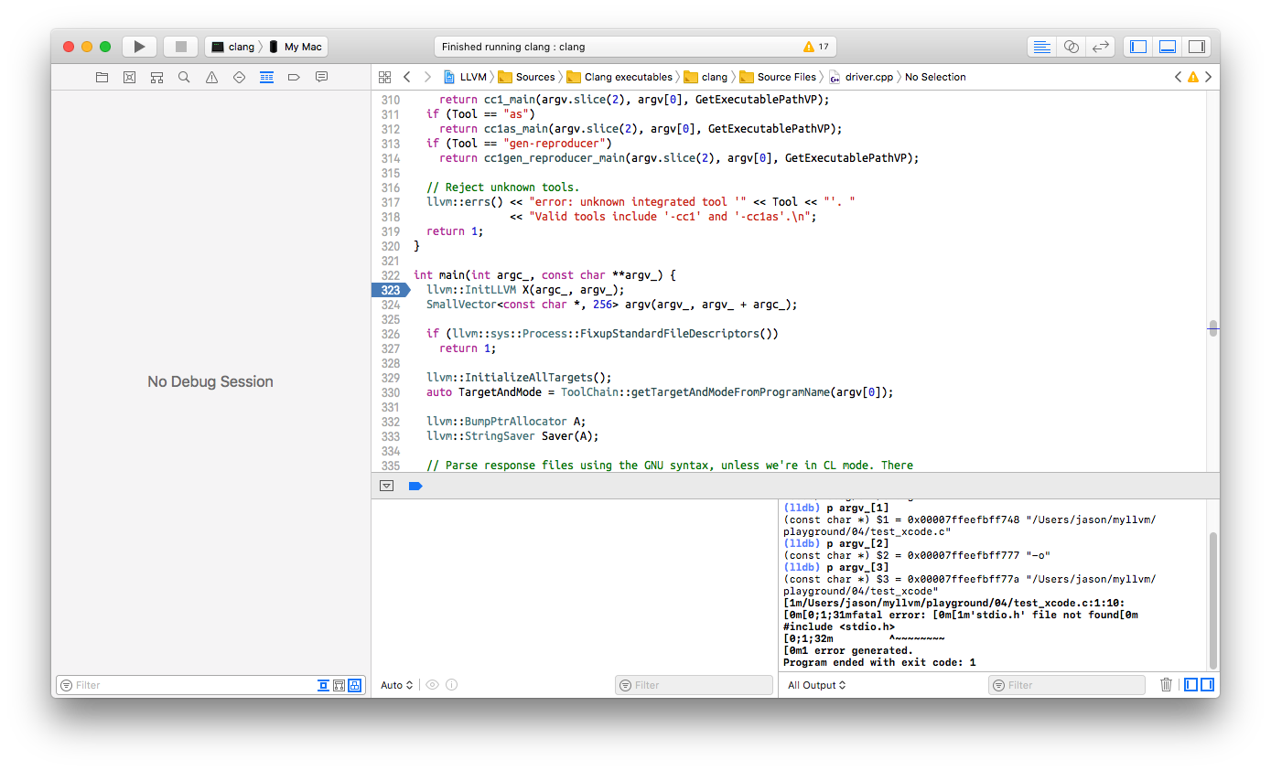The image size is (1271, 771).
Task: Click the variable info icon
Action: pyautogui.click(x=452, y=685)
